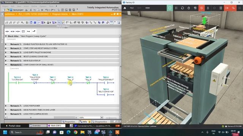This screenshot has width=243, height=136.
Task: Expand Network 4 reset loading conveyors
Action: pyautogui.click(x=6, y=56)
